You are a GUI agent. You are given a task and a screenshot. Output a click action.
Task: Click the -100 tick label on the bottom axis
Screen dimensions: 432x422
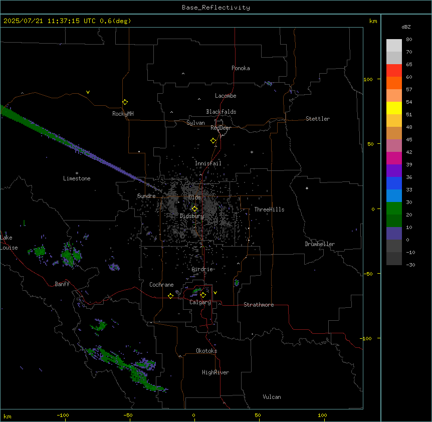click(x=63, y=415)
